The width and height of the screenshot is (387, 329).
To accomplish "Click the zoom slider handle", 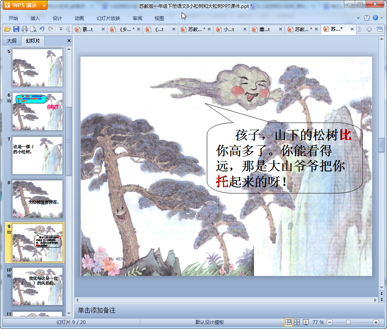I will 348,322.
